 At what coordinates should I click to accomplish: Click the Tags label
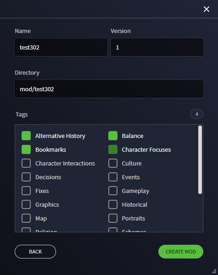[22, 114]
